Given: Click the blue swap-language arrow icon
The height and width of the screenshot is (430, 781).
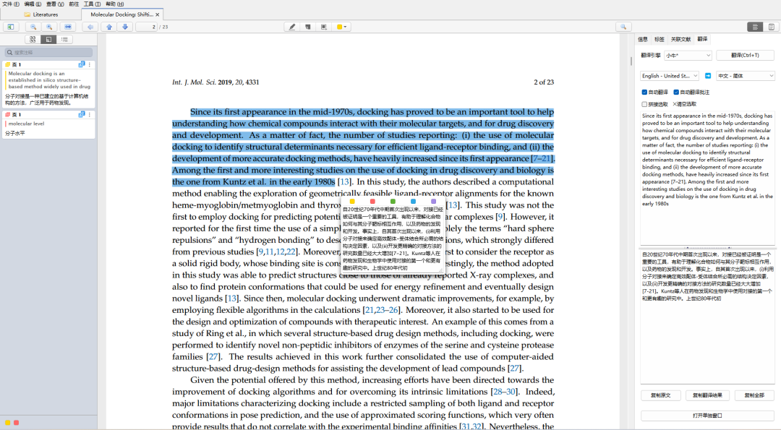Looking at the screenshot, I should click(708, 76).
